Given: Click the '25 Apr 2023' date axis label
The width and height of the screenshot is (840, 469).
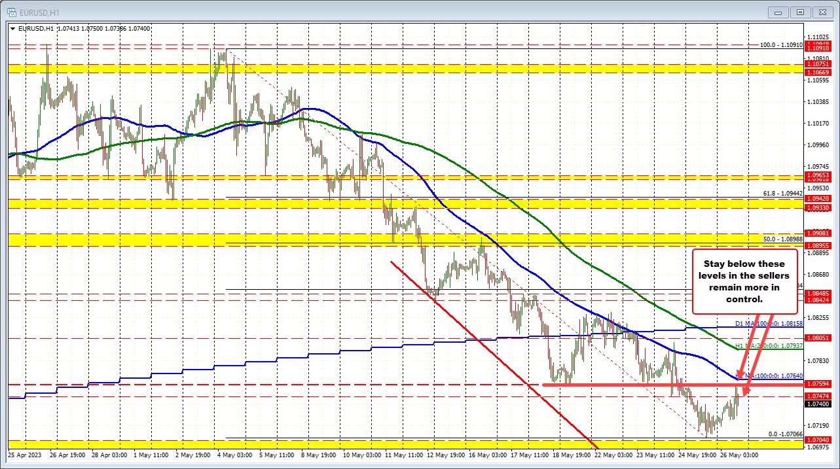Looking at the screenshot, I should [x=24, y=455].
